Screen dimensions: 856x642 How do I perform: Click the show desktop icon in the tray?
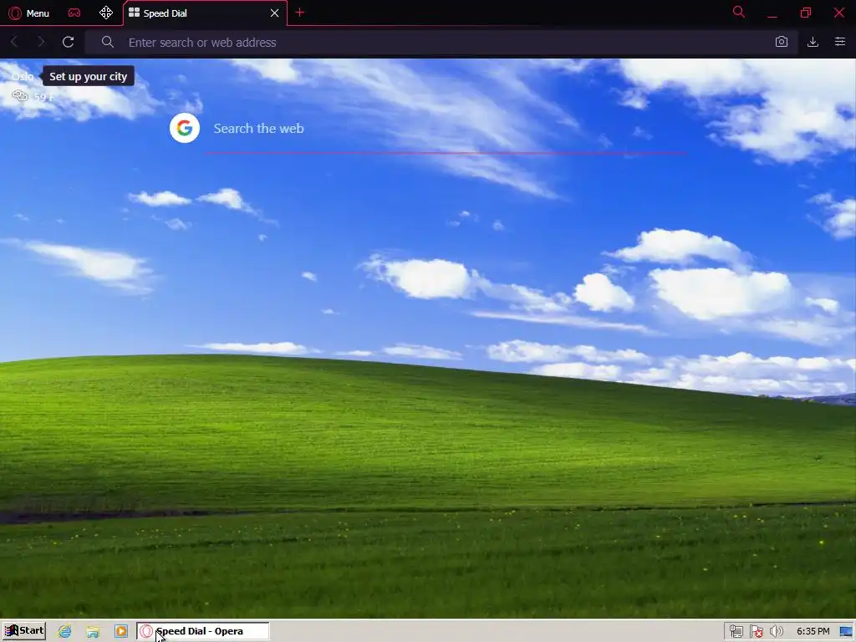847,632
